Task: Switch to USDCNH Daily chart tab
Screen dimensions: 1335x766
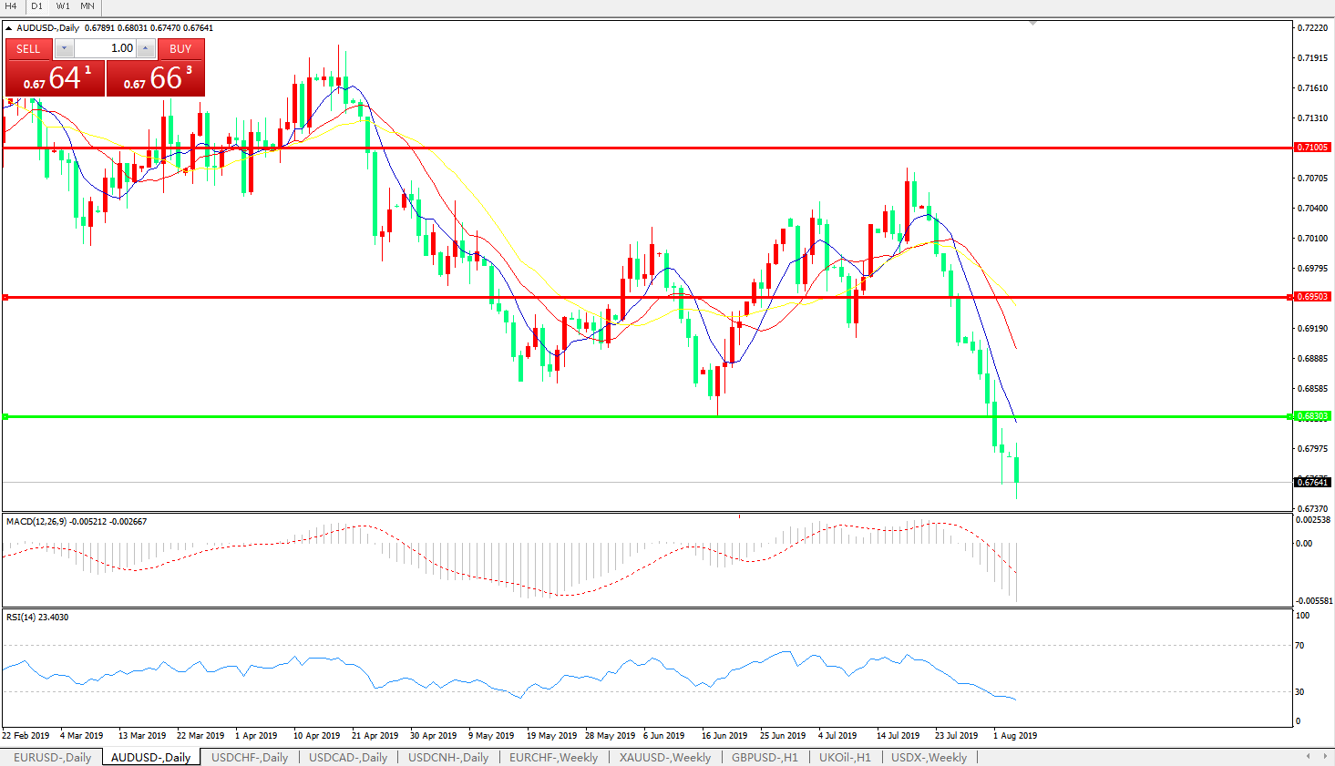Action: point(447,757)
